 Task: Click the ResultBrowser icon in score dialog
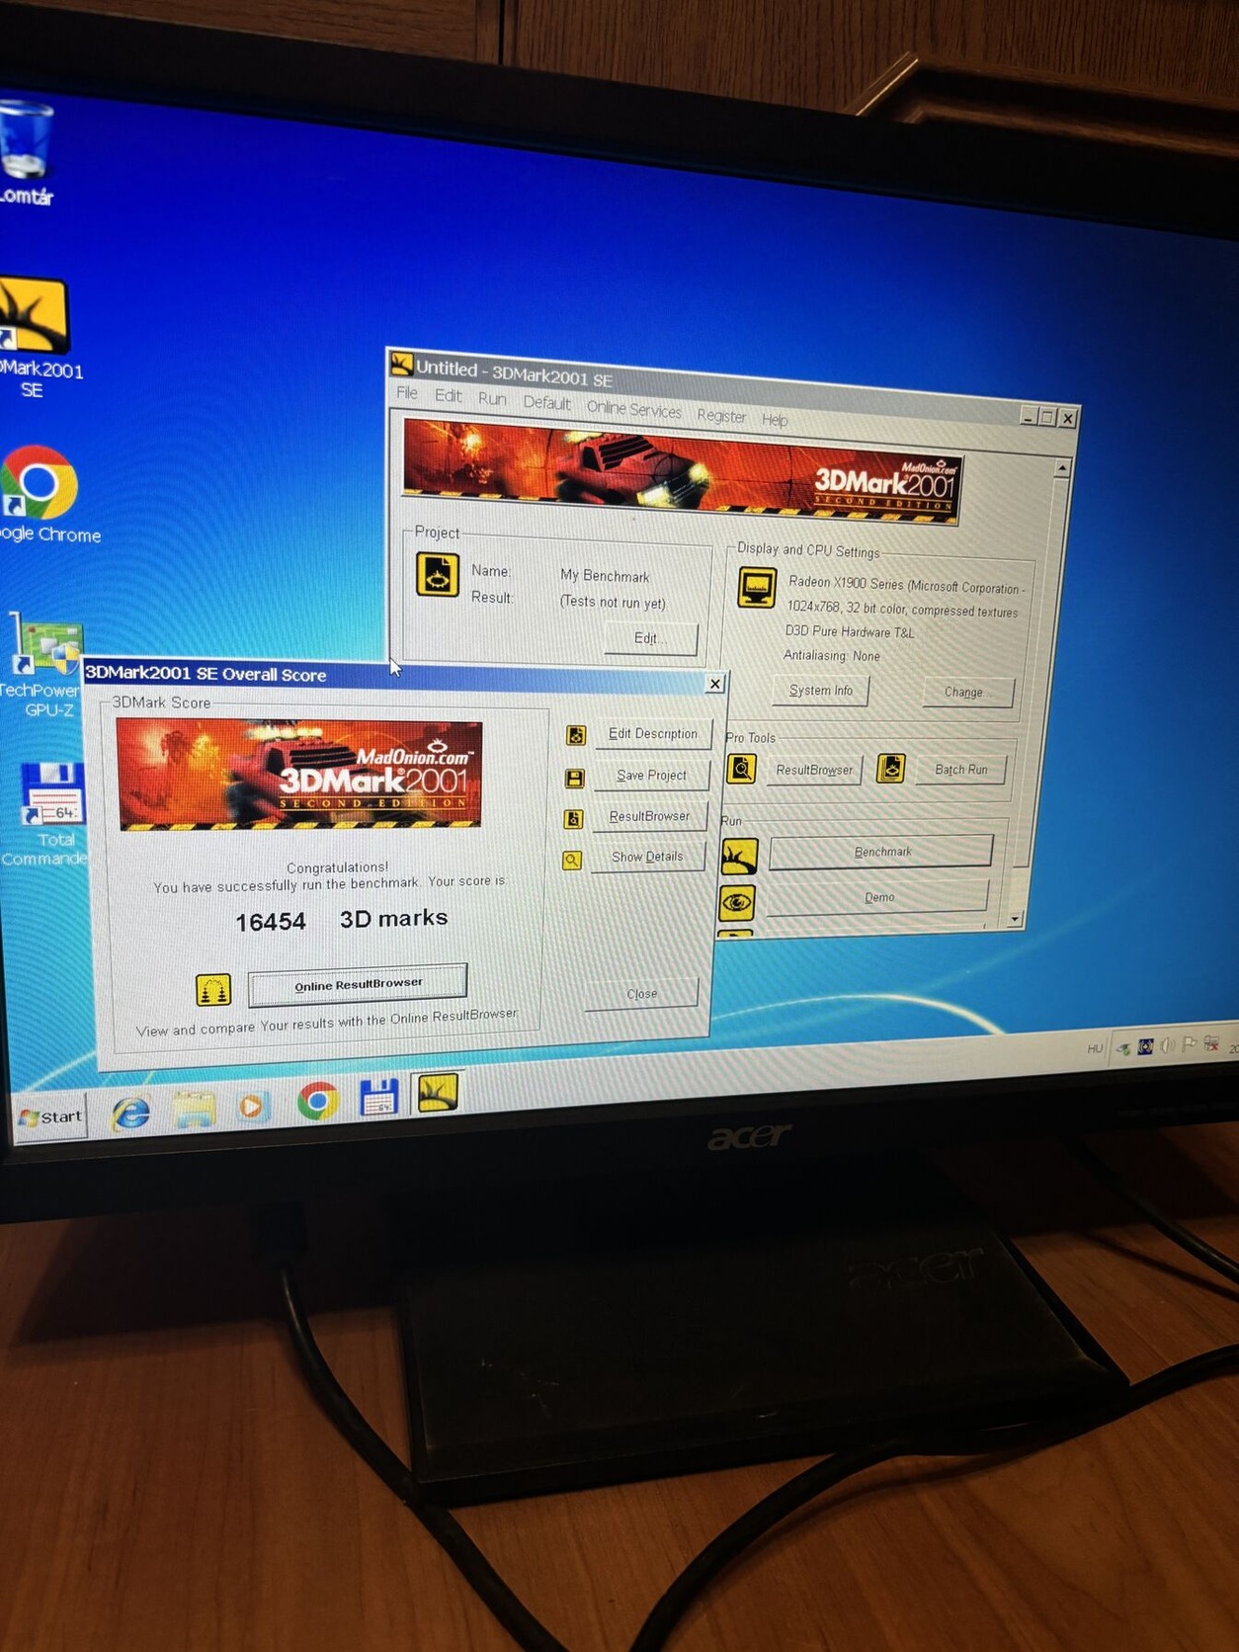pos(573,819)
